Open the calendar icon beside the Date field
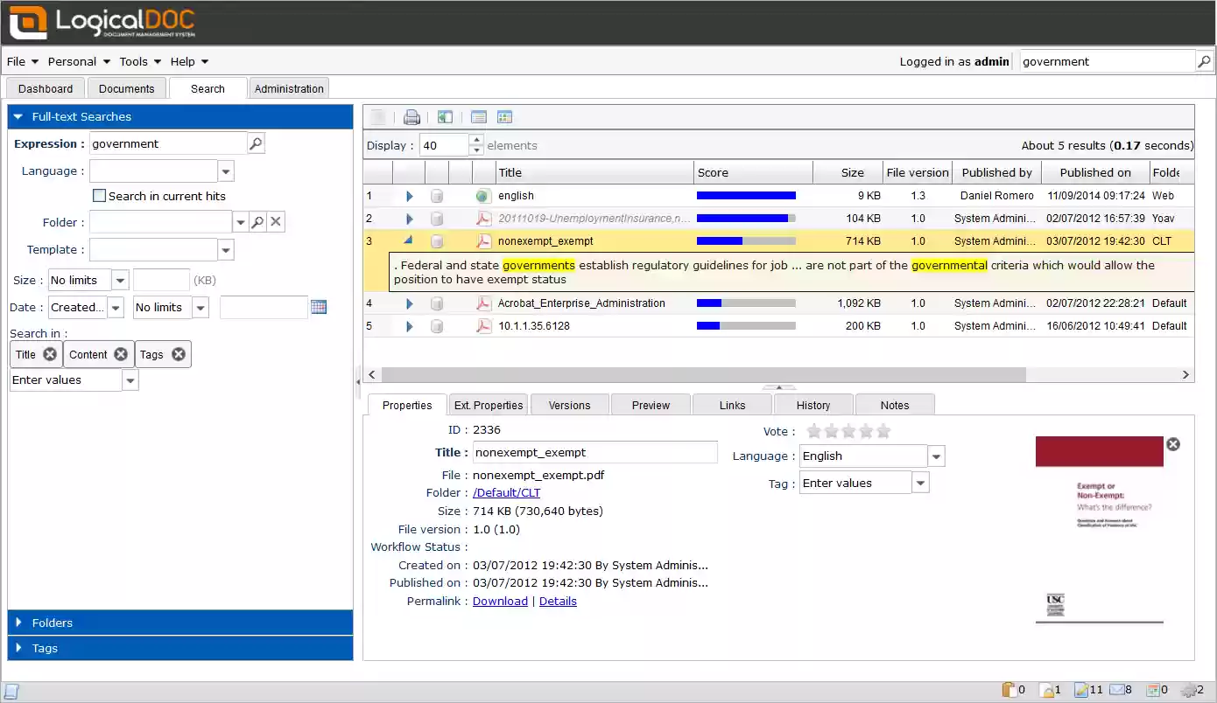This screenshot has height=703, width=1217. (317, 306)
